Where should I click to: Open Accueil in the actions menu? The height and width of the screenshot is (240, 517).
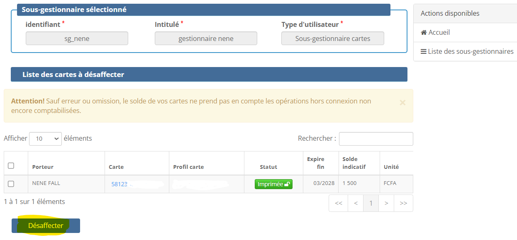tap(439, 32)
